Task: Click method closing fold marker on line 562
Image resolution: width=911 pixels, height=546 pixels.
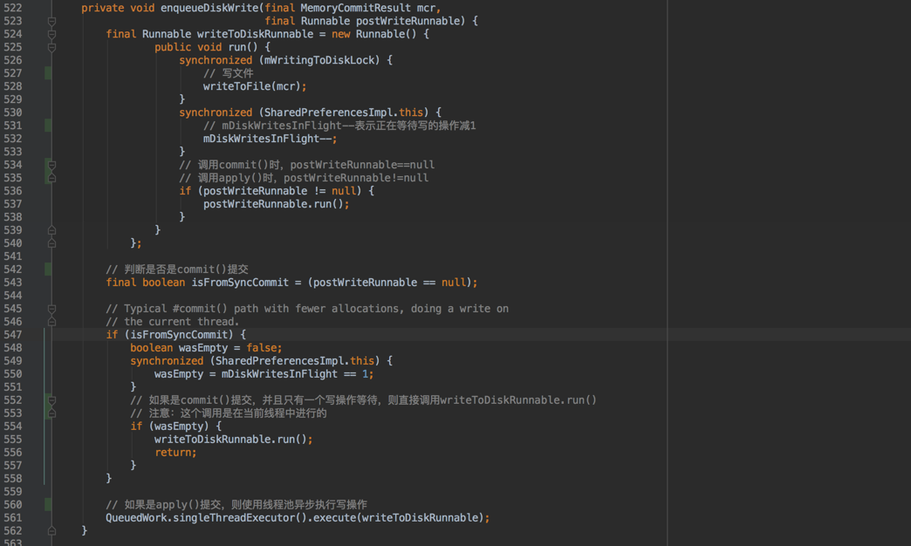Action: (x=51, y=530)
